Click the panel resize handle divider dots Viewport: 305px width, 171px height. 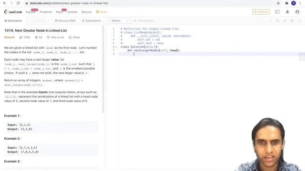click(x=105, y=86)
